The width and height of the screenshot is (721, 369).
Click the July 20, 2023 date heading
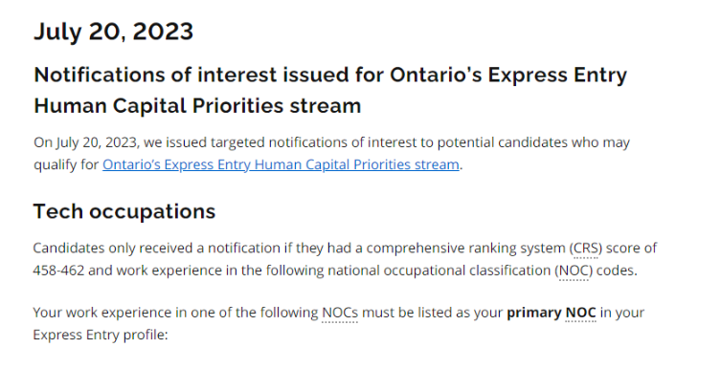click(x=114, y=32)
